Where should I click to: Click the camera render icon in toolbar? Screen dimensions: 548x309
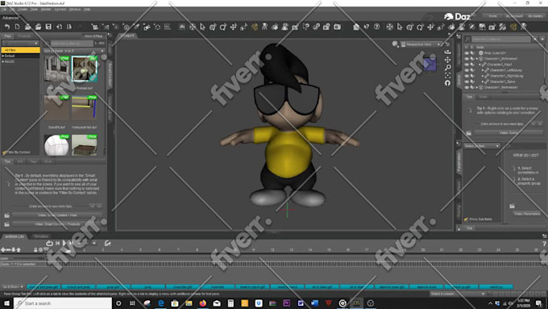pyautogui.click(x=337, y=27)
